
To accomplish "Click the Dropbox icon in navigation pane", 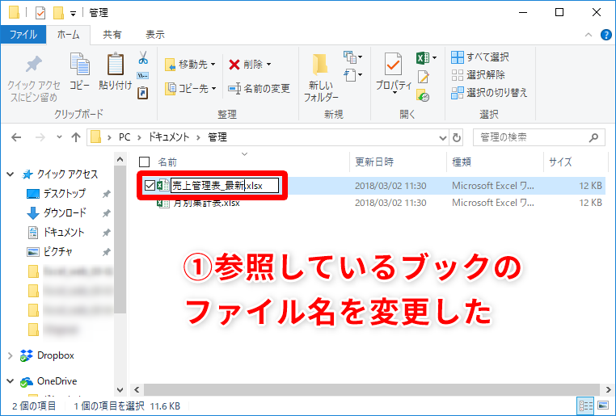I will pyautogui.click(x=27, y=355).
